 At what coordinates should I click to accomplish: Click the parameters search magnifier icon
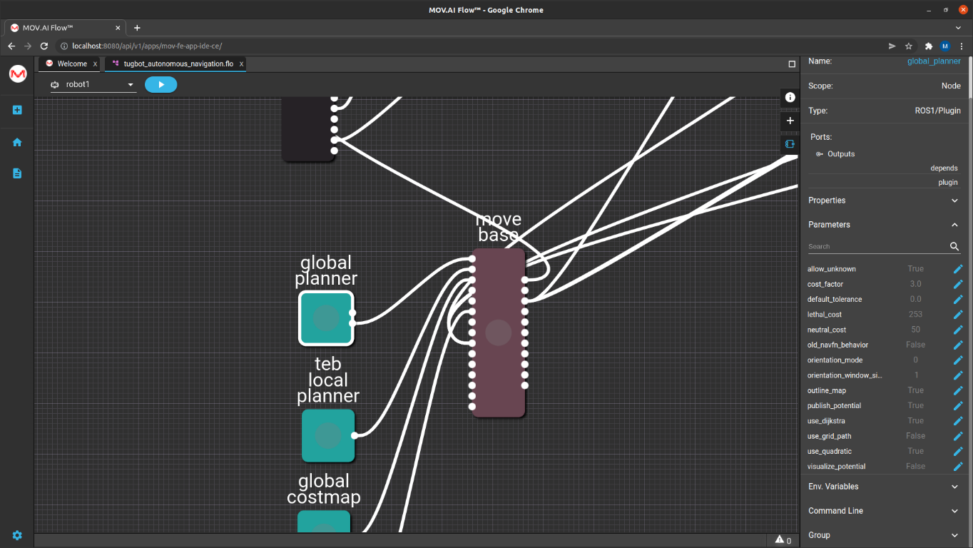954,246
